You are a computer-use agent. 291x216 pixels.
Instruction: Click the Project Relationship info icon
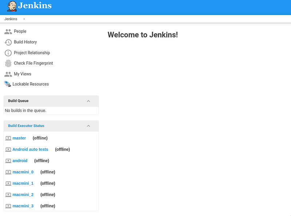(x=8, y=53)
